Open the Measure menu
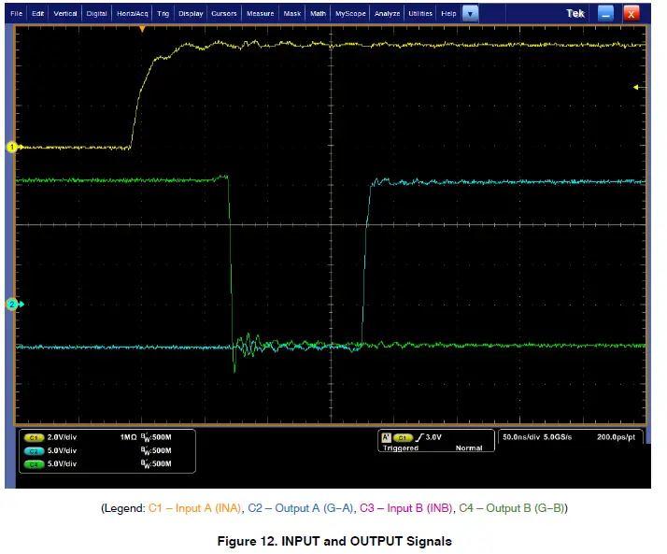This screenshot has height=554, width=667. point(260,14)
